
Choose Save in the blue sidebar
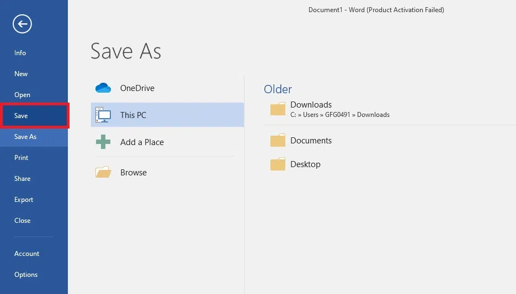coord(35,115)
